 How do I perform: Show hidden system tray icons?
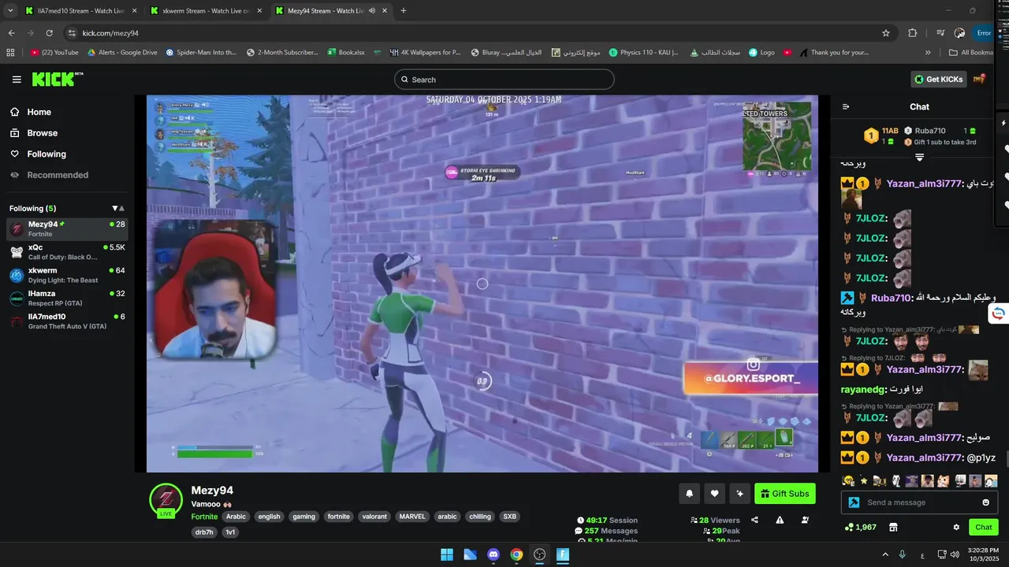coord(884,554)
